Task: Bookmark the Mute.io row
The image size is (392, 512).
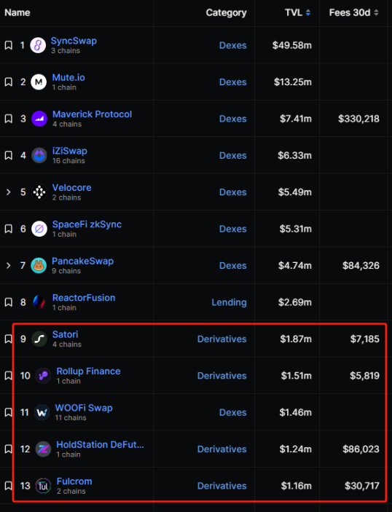Action: 9,82
